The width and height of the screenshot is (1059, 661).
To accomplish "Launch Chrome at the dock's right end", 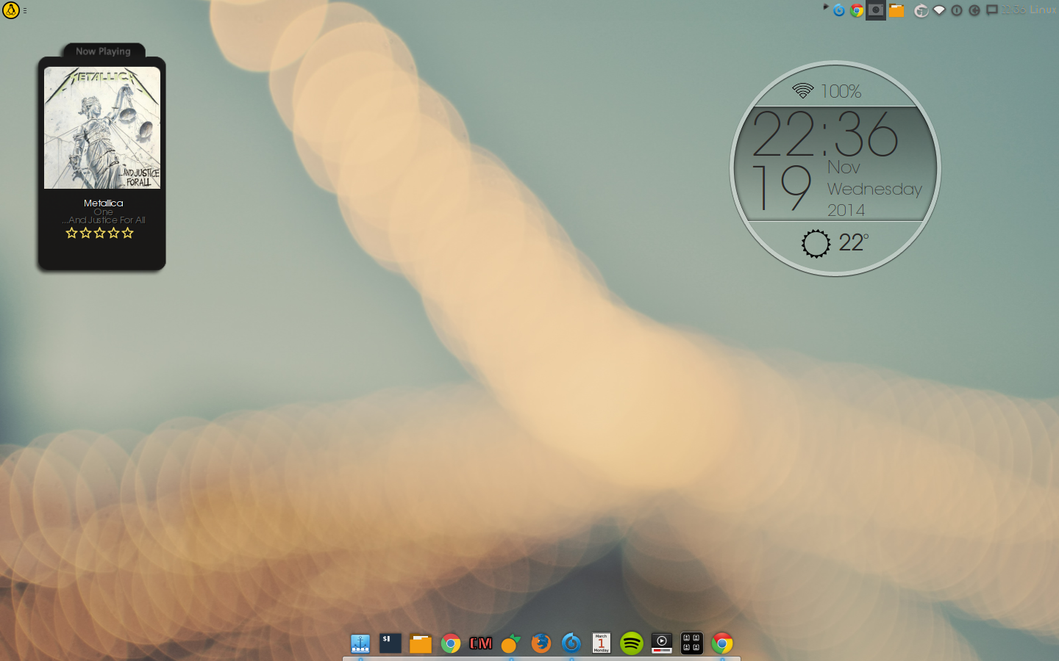I will [722, 643].
